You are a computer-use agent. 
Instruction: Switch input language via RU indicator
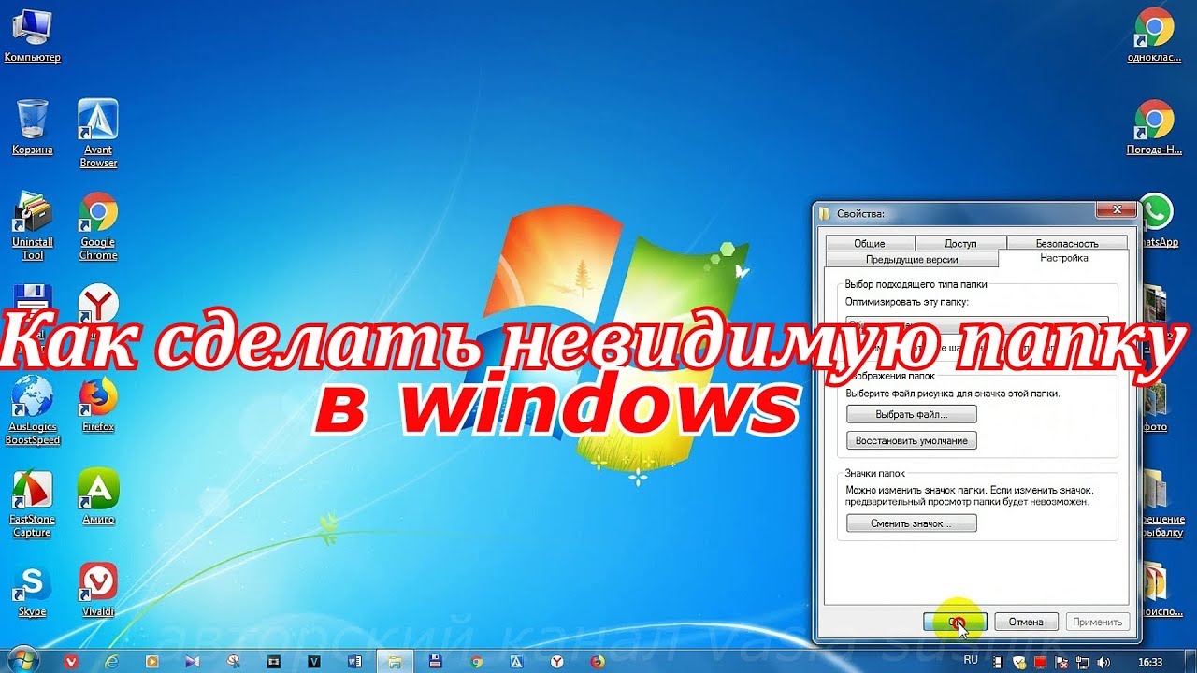971,660
